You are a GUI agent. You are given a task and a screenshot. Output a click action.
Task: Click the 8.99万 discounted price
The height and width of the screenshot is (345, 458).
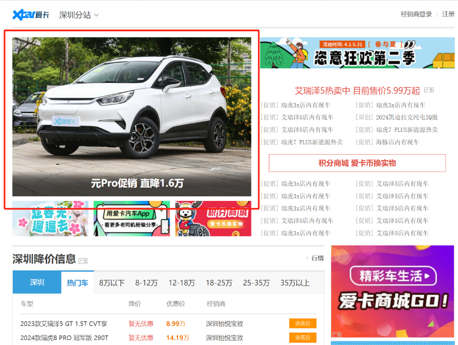tap(176, 323)
